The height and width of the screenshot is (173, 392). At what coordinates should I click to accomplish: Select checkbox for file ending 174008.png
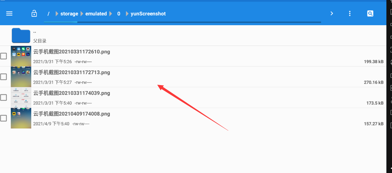click(4, 118)
